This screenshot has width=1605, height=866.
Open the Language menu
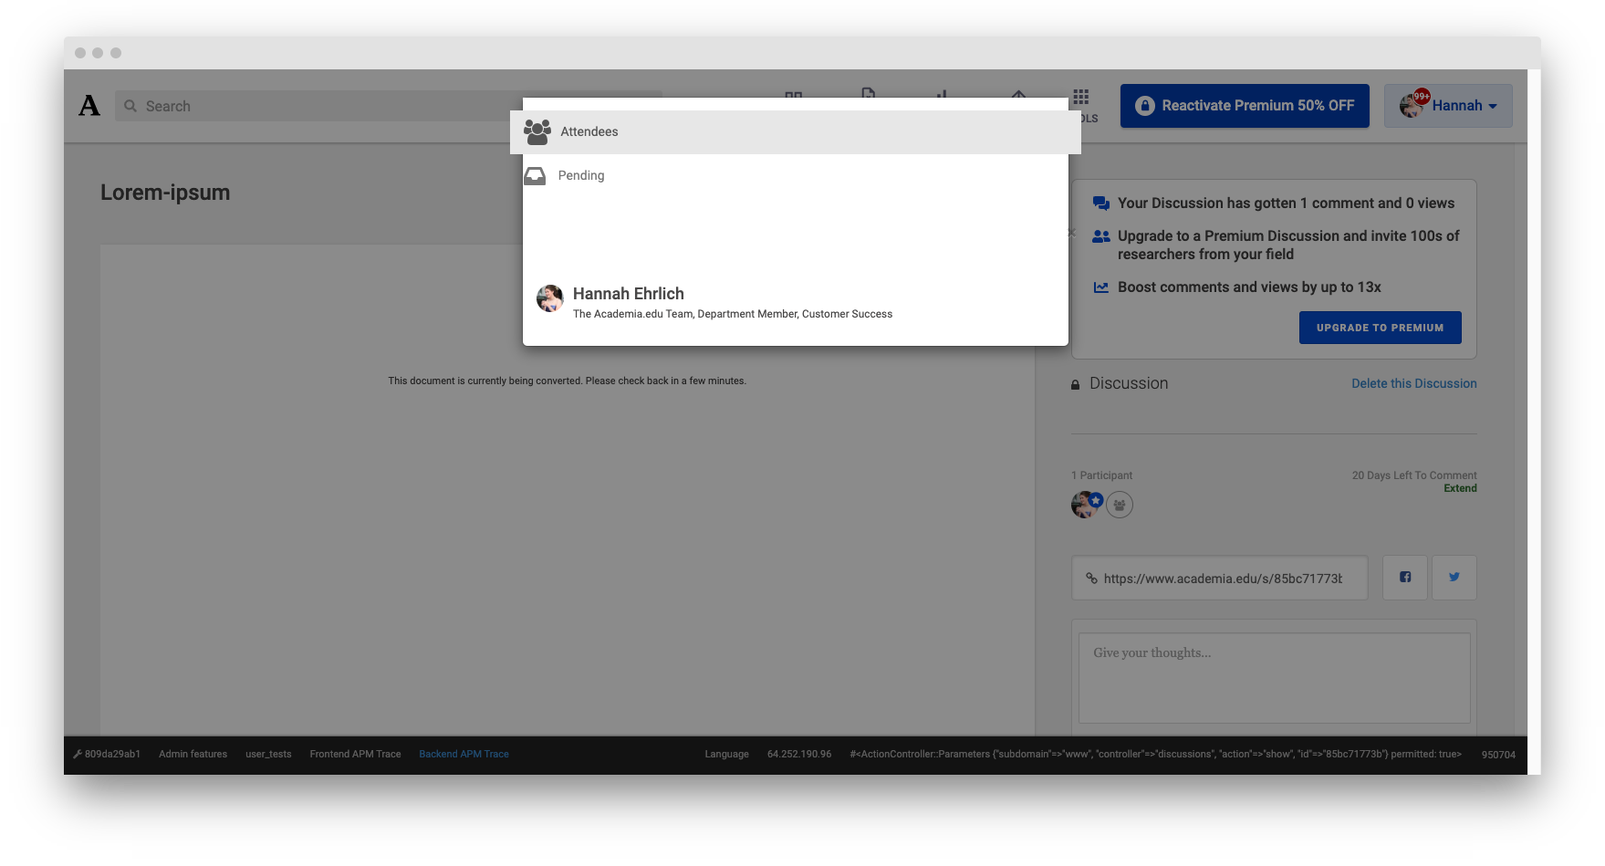(x=726, y=754)
